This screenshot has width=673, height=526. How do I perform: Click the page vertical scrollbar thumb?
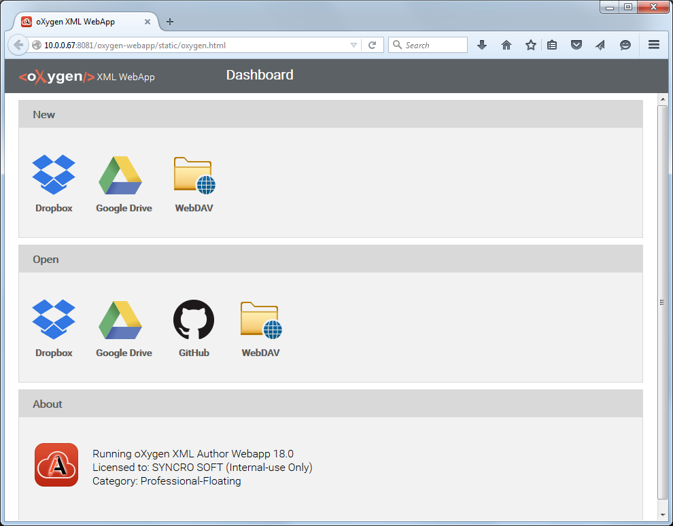click(663, 302)
